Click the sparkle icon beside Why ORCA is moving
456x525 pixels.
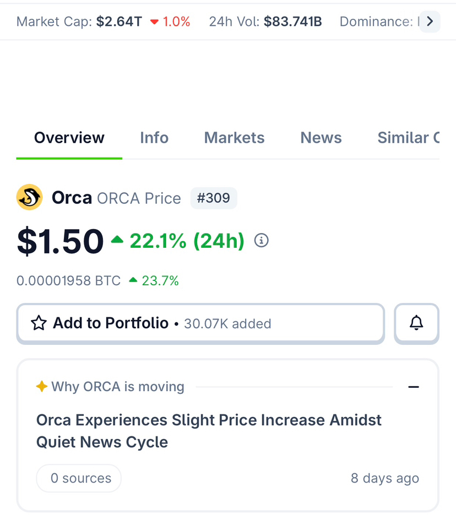point(41,387)
